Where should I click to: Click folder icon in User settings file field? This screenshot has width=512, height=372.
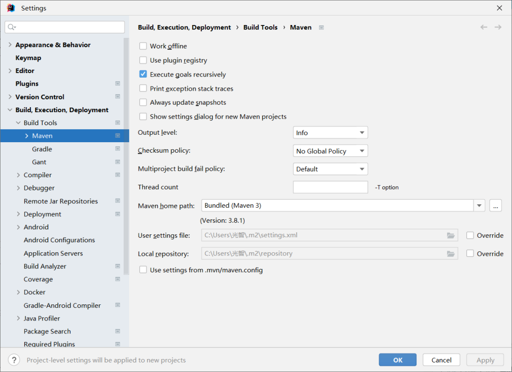pyautogui.click(x=450, y=235)
